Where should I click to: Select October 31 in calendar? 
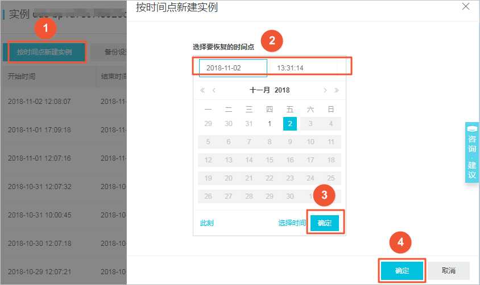[x=249, y=124]
